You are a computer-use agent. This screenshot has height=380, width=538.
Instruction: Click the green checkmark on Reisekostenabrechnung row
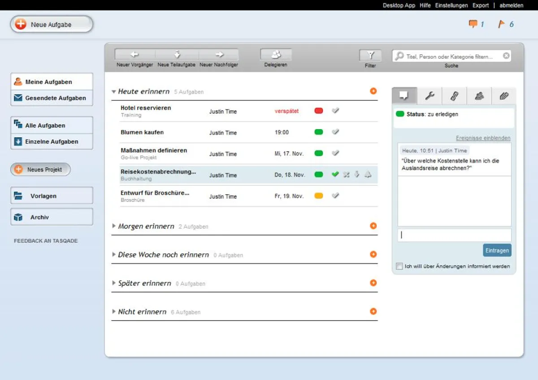(335, 175)
